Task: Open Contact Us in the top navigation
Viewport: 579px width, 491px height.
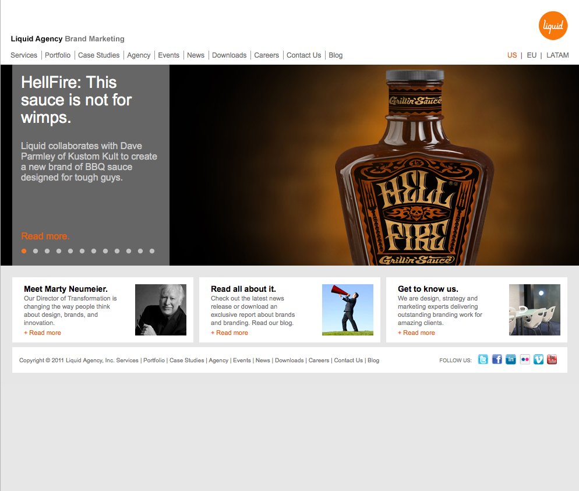Action: pos(304,55)
